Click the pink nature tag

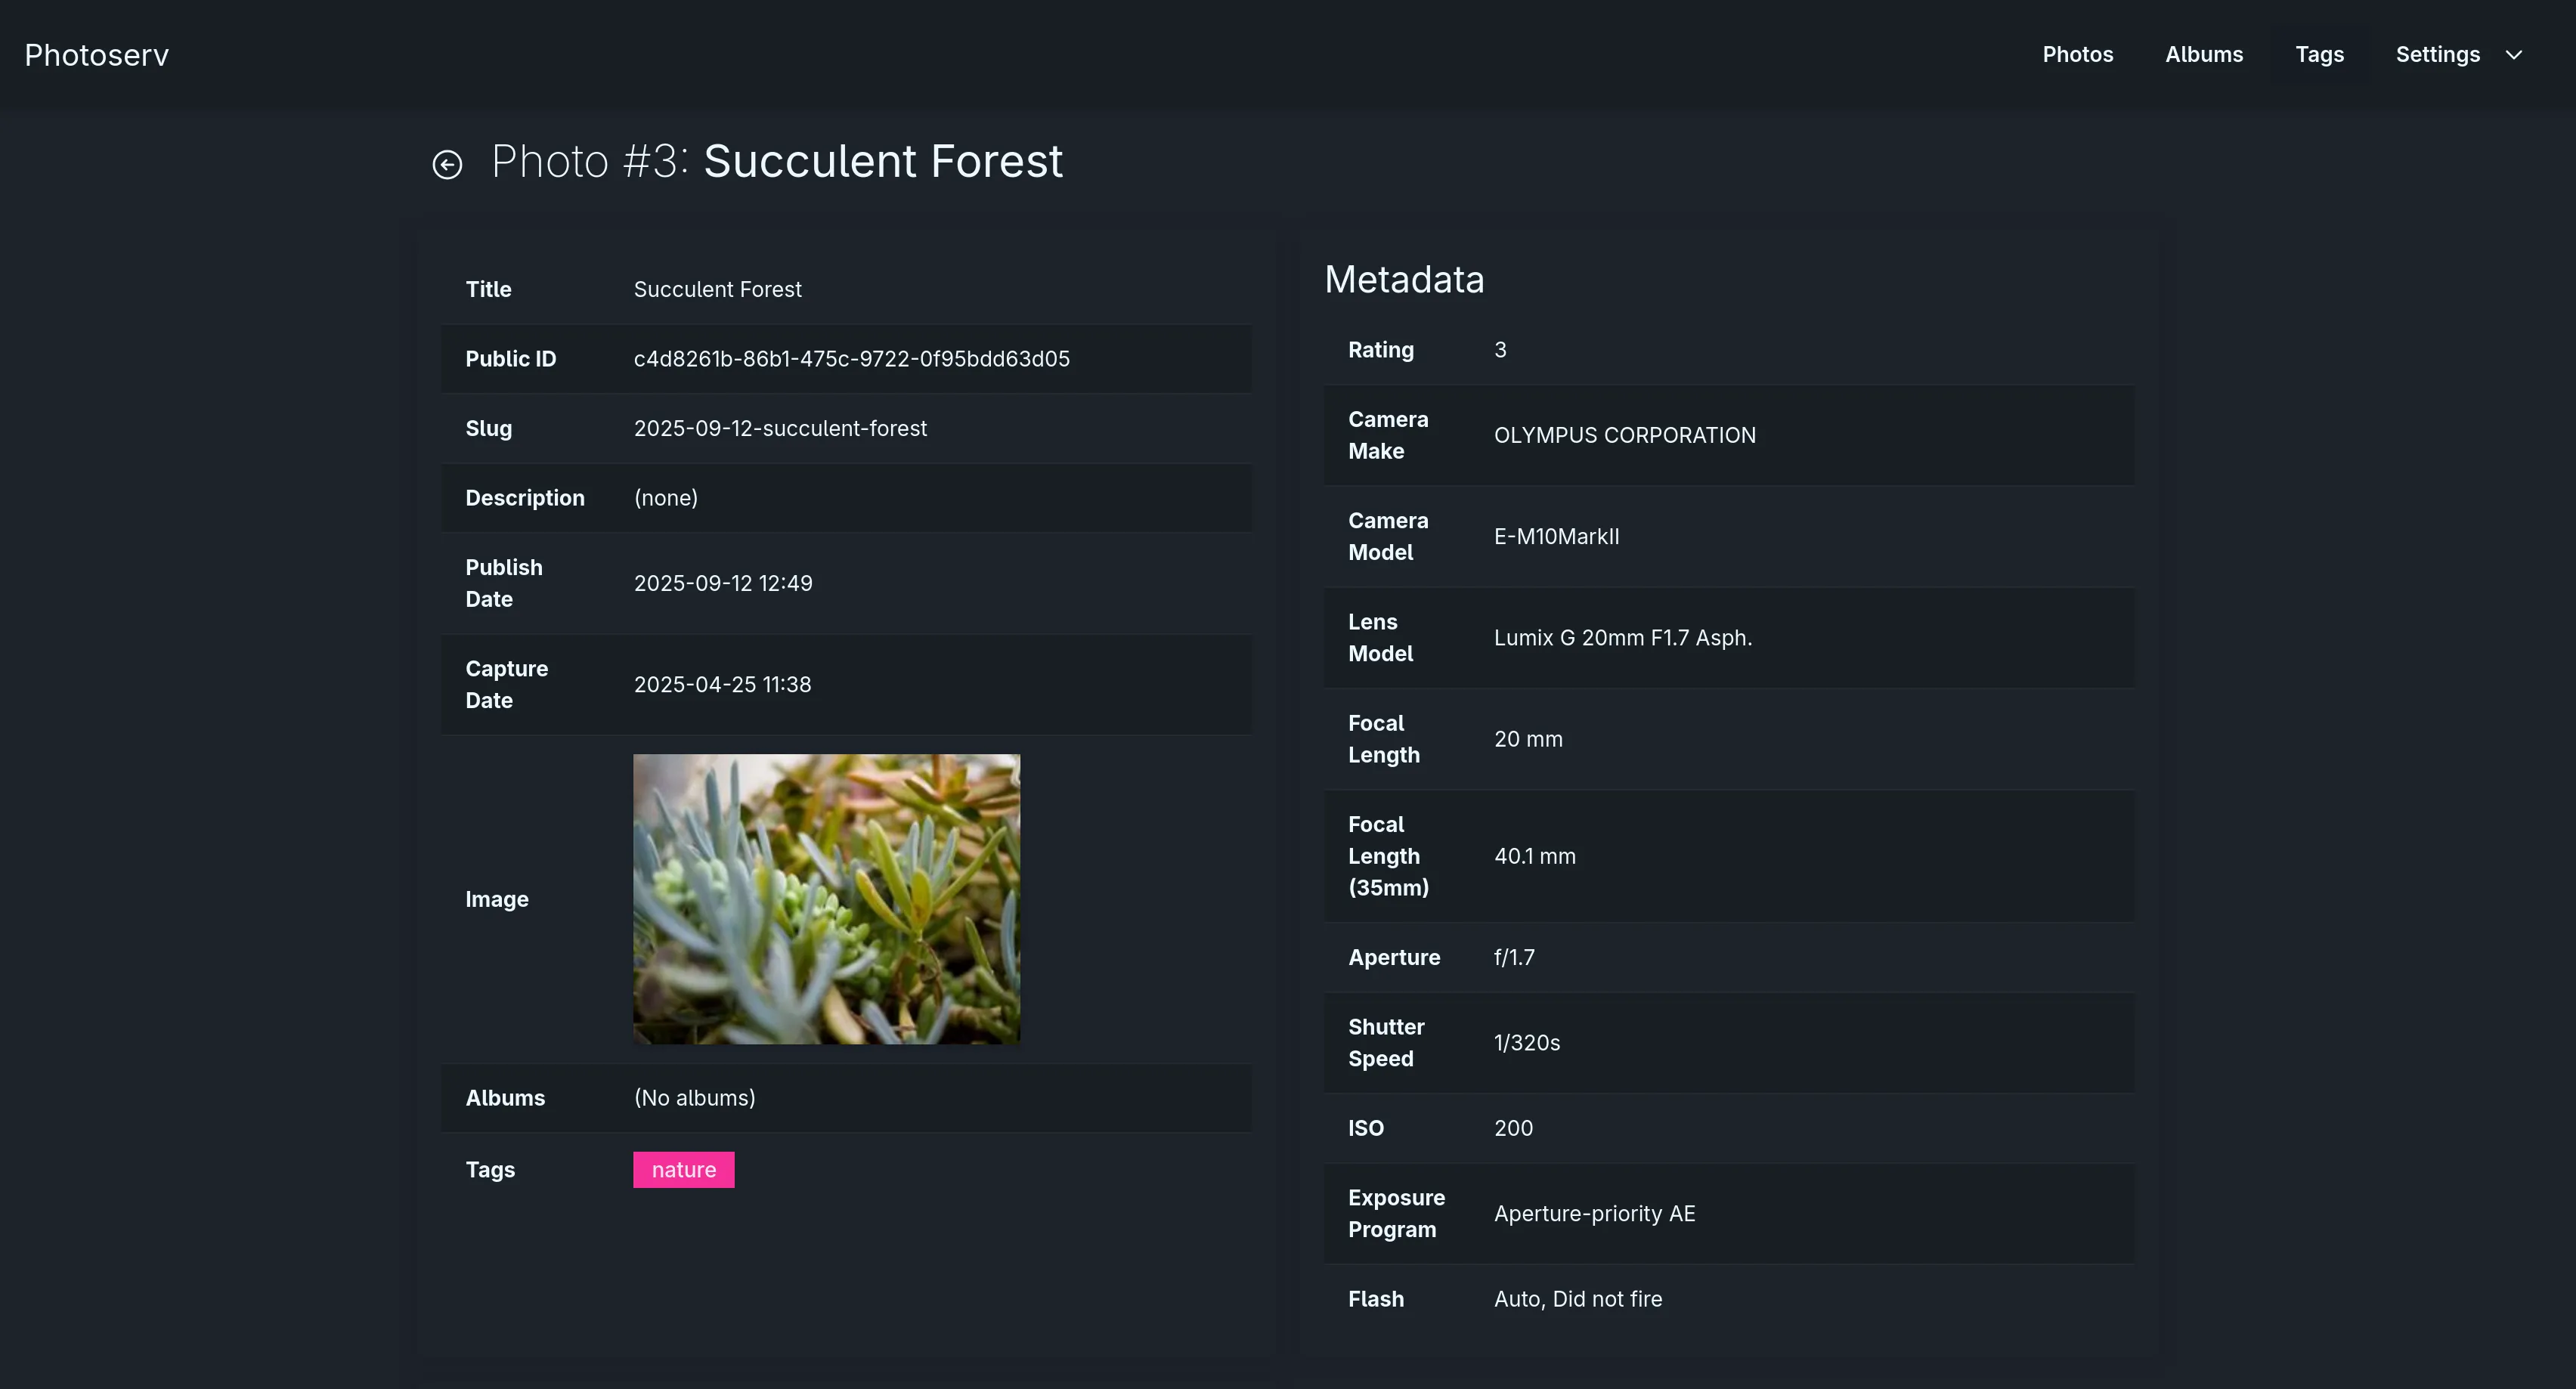pos(683,1169)
